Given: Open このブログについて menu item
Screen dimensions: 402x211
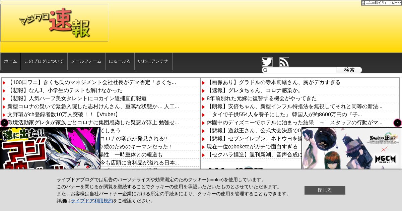Looking at the screenshot, I should click(44, 61).
